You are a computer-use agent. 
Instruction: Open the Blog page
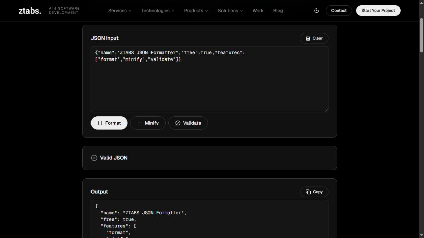tap(278, 11)
